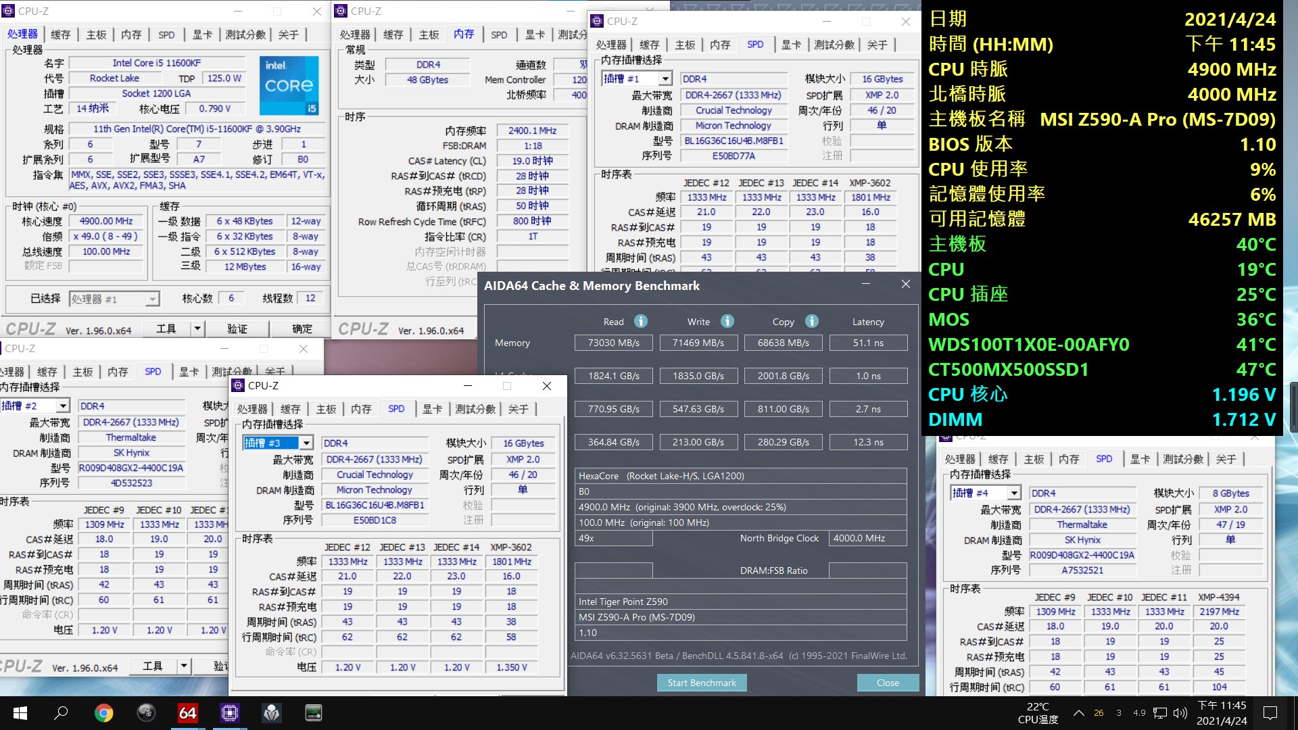
Task: Select 内存 tab in slot #4 CPU-Z window
Action: point(1069,459)
